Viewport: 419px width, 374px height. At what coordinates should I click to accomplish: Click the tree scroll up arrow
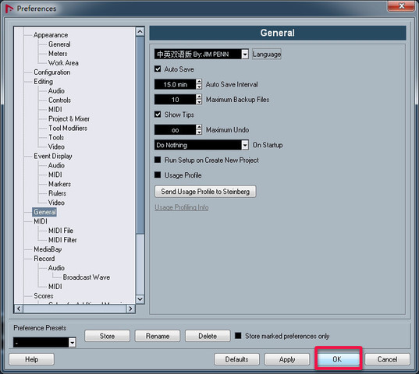tap(140, 32)
